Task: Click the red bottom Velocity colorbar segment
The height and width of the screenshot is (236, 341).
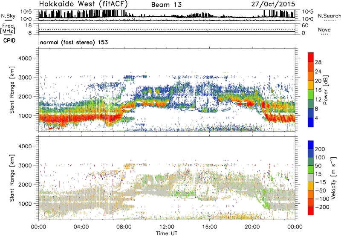Action: pyautogui.click(x=311, y=211)
